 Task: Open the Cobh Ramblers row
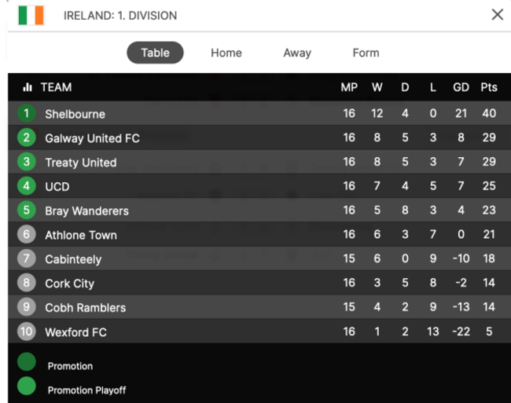(259, 307)
